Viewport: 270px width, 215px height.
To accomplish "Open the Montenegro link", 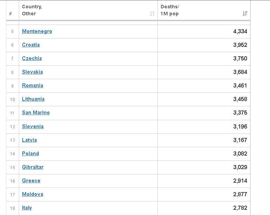I will click(x=37, y=31).
